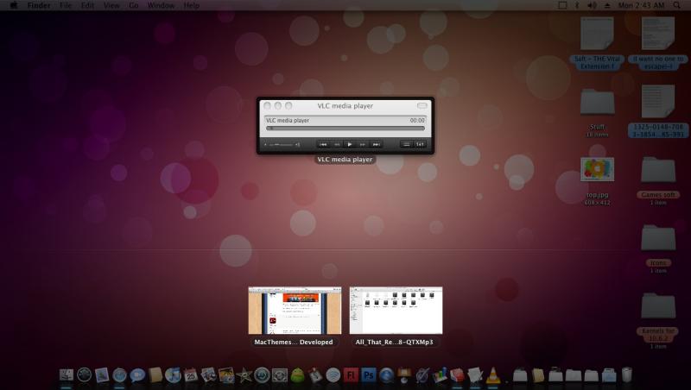691x390 pixels.
Task: Launch Adobe Flash from the Dock
Action: tap(351, 375)
